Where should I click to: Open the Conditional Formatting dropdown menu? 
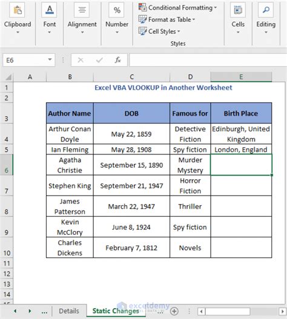(215, 8)
